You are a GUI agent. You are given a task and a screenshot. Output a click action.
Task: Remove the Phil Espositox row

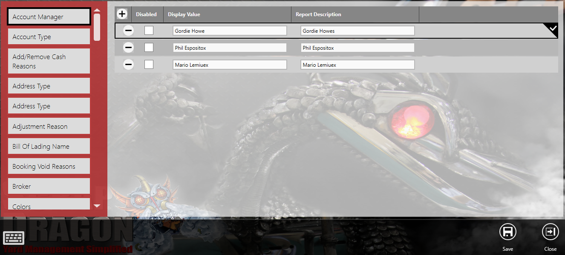tap(128, 48)
